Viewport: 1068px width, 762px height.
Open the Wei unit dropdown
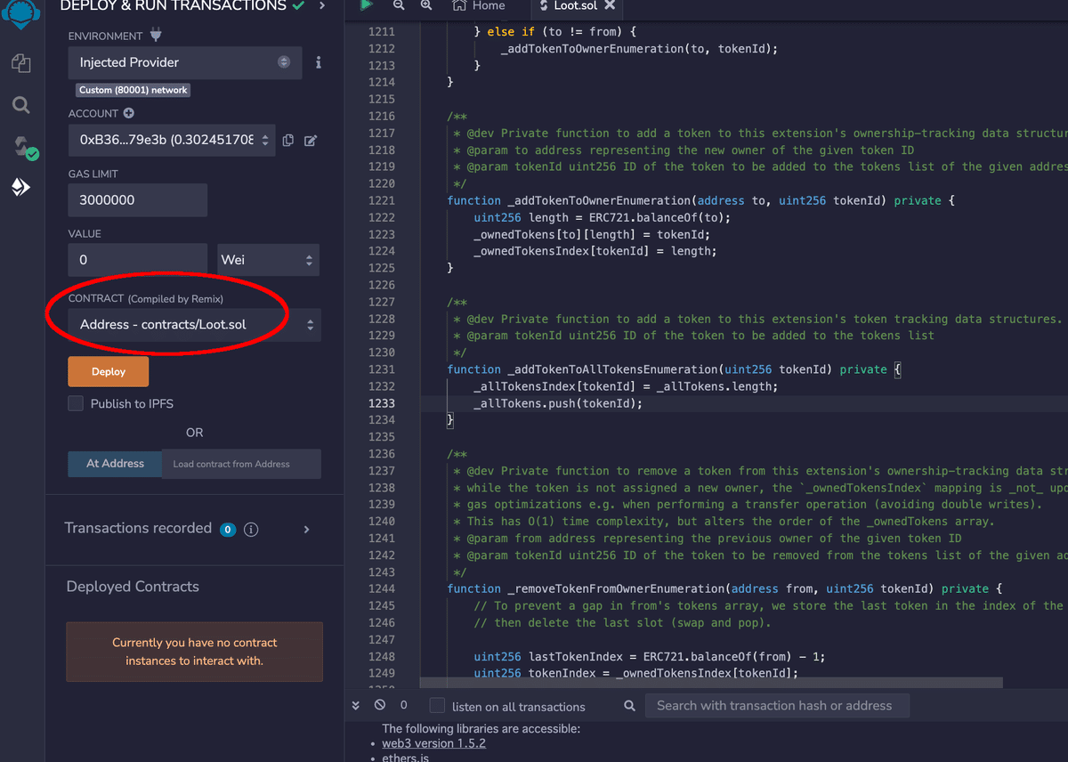(x=267, y=260)
